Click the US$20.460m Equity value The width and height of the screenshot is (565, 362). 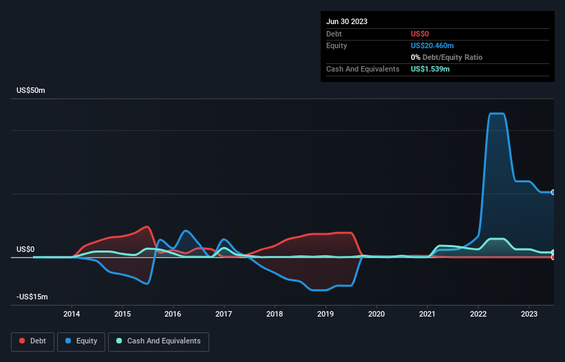click(x=432, y=45)
